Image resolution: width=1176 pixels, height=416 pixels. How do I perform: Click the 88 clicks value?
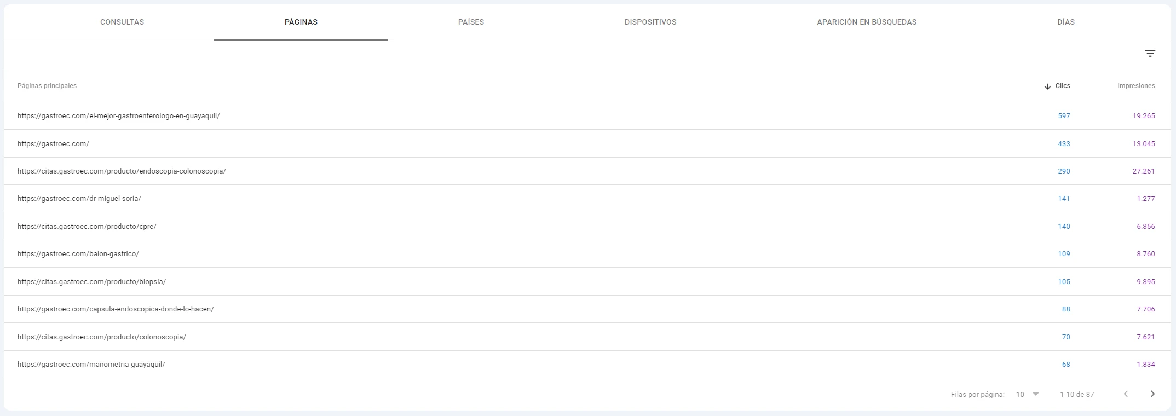[1066, 309]
